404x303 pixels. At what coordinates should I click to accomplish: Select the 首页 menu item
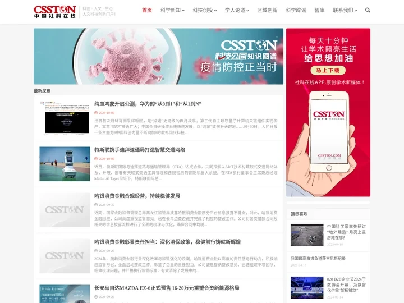(x=147, y=10)
